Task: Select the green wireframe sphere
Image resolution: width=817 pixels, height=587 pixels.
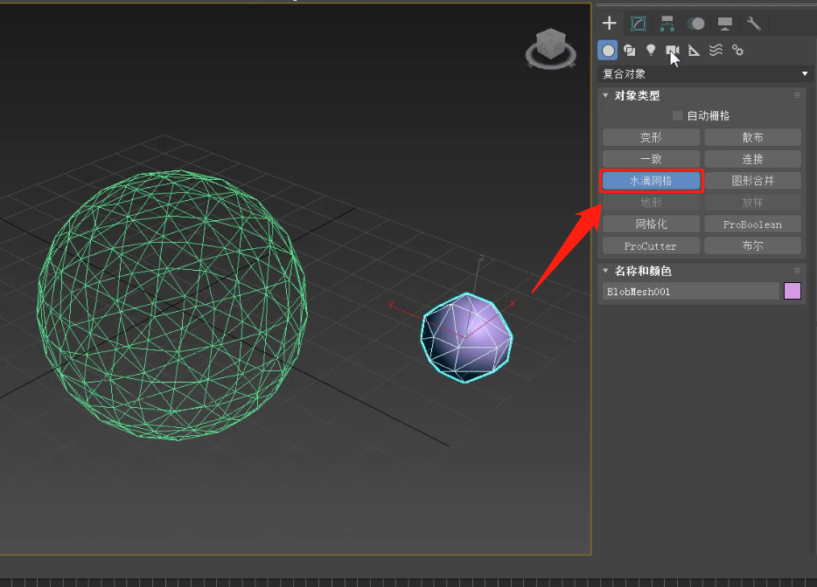Action: 172,305
